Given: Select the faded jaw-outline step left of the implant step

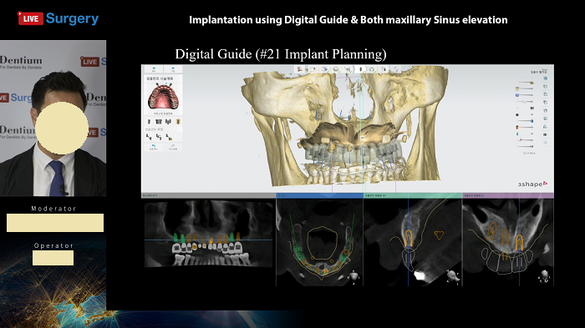Looking at the screenshot, I should pos(348,69).
